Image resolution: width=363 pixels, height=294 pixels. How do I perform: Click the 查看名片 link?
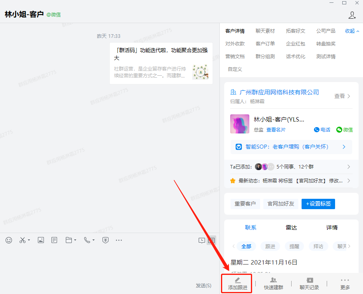click(276, 129)
